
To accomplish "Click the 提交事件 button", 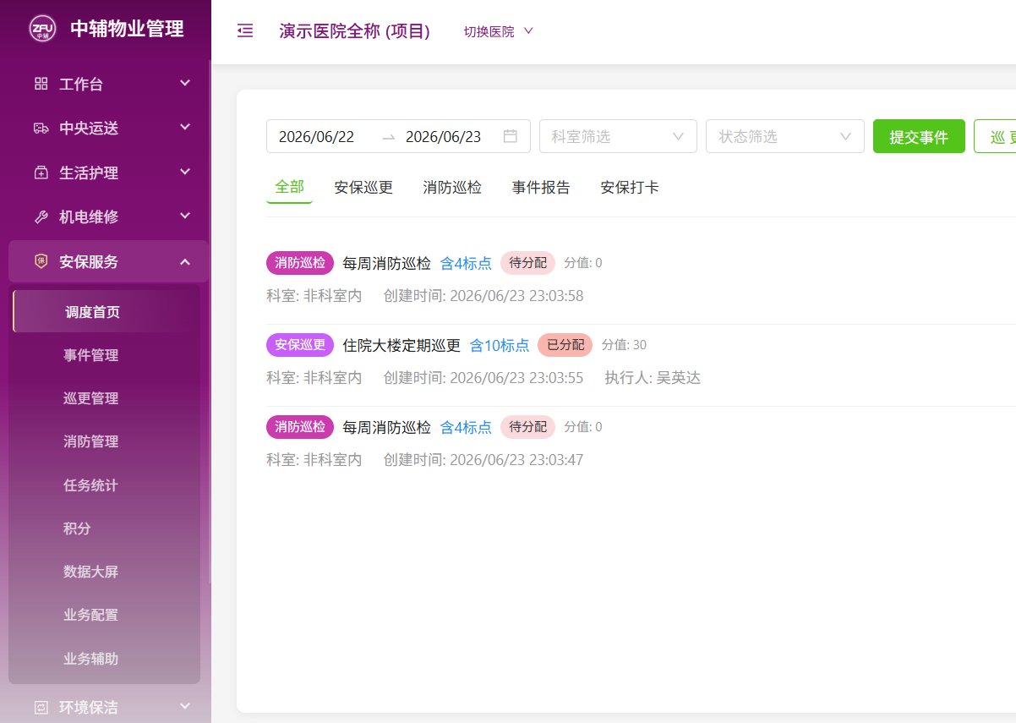I will 919,136.
